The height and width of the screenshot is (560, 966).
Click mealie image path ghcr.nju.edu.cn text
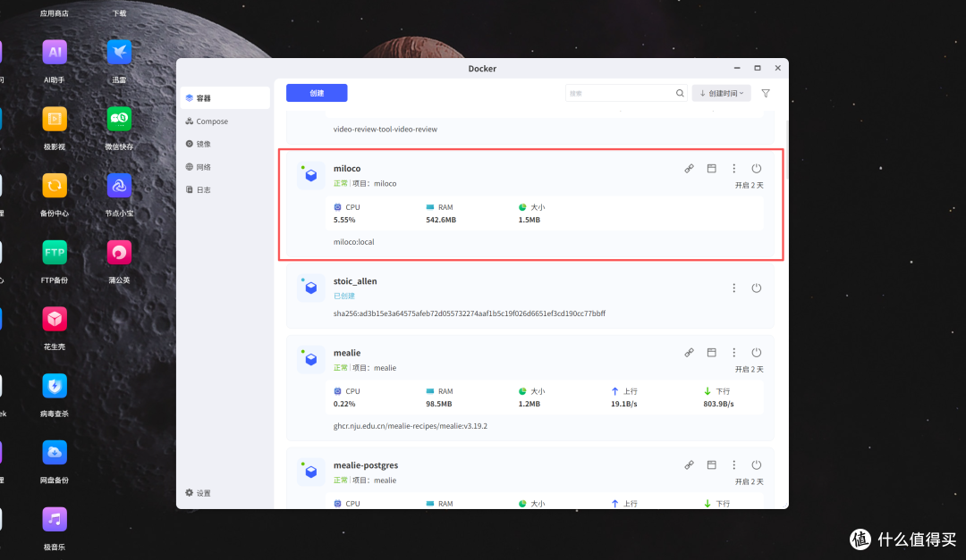[x=411, y=426]
